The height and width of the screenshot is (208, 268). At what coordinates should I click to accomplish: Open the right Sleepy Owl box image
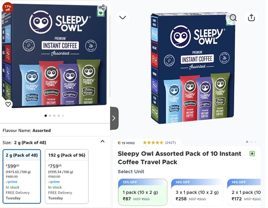192,68
